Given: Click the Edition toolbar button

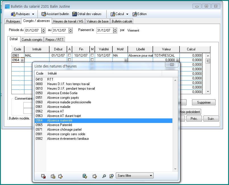Looking at the screenshot, I should [140, 14].
